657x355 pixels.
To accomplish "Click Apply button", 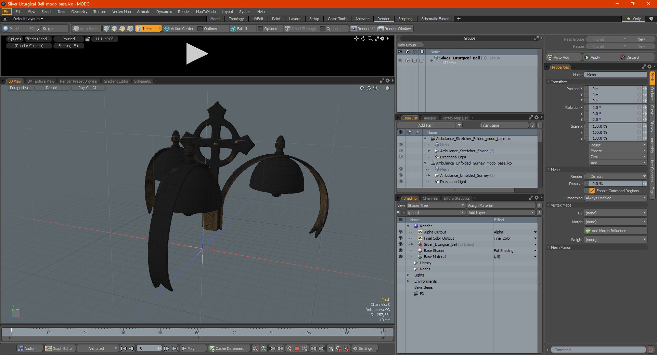I will [x=601, y=57].
